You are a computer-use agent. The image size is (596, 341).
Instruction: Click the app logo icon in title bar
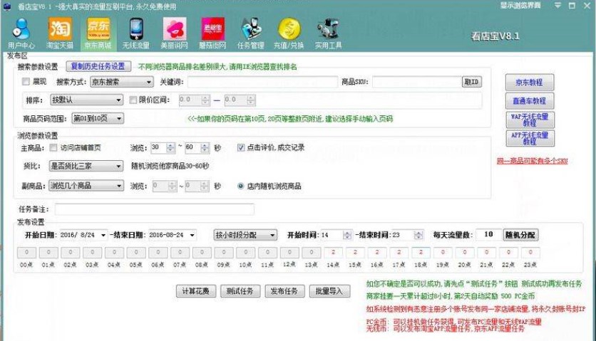[7, 6]
